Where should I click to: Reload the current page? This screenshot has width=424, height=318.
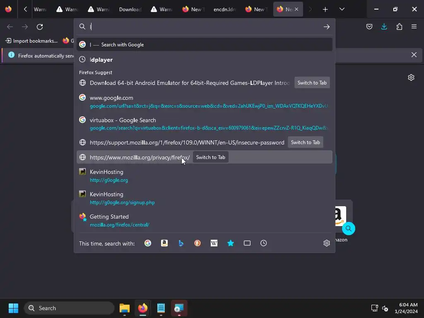pos(40,27)
